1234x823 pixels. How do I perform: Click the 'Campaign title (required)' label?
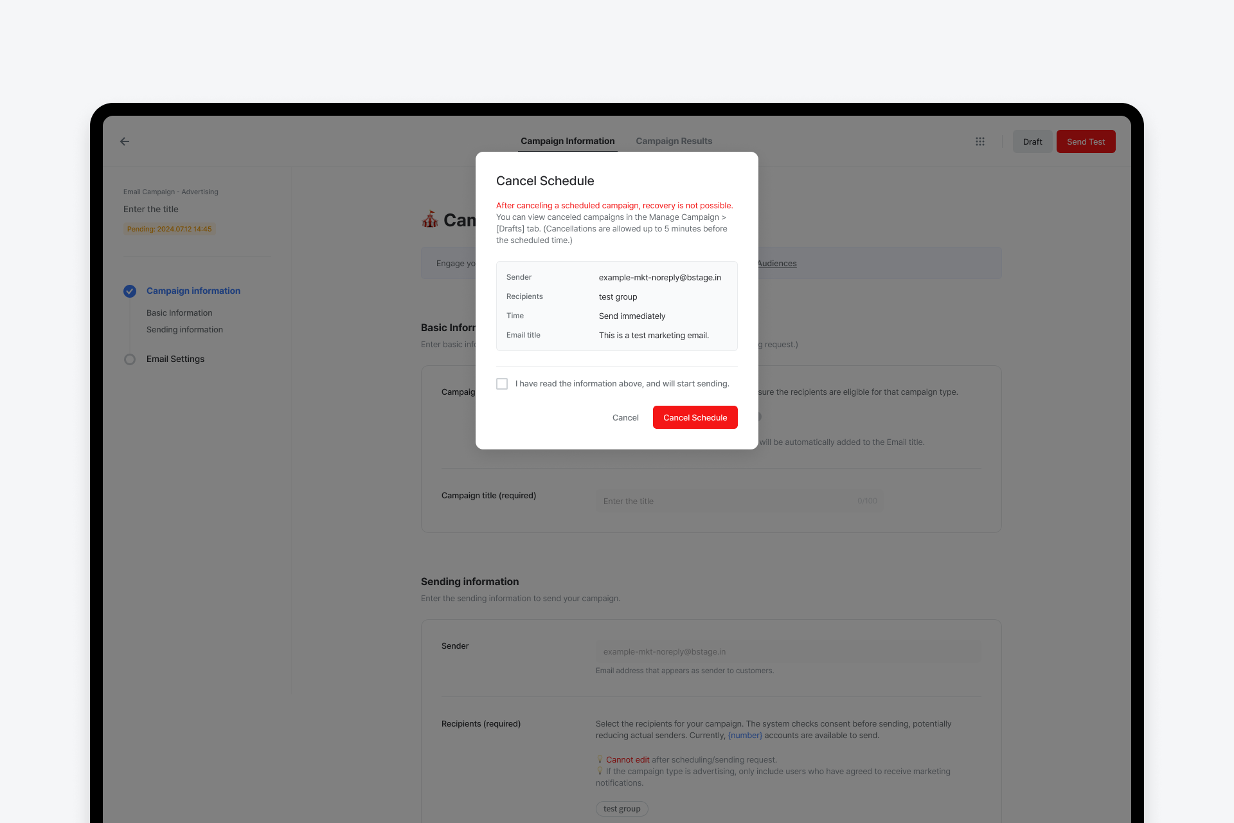point(488,496)
